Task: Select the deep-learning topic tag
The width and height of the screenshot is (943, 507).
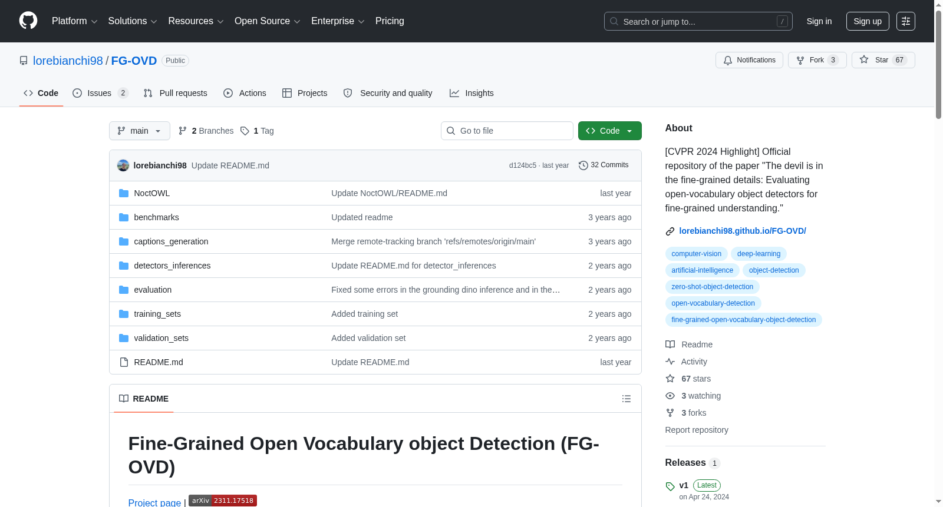Action: [759, 254]
